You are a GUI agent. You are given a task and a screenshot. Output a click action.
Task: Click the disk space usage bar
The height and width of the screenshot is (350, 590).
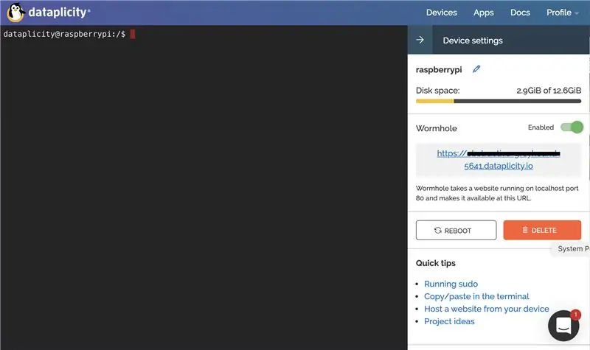(x=499, y=101)
